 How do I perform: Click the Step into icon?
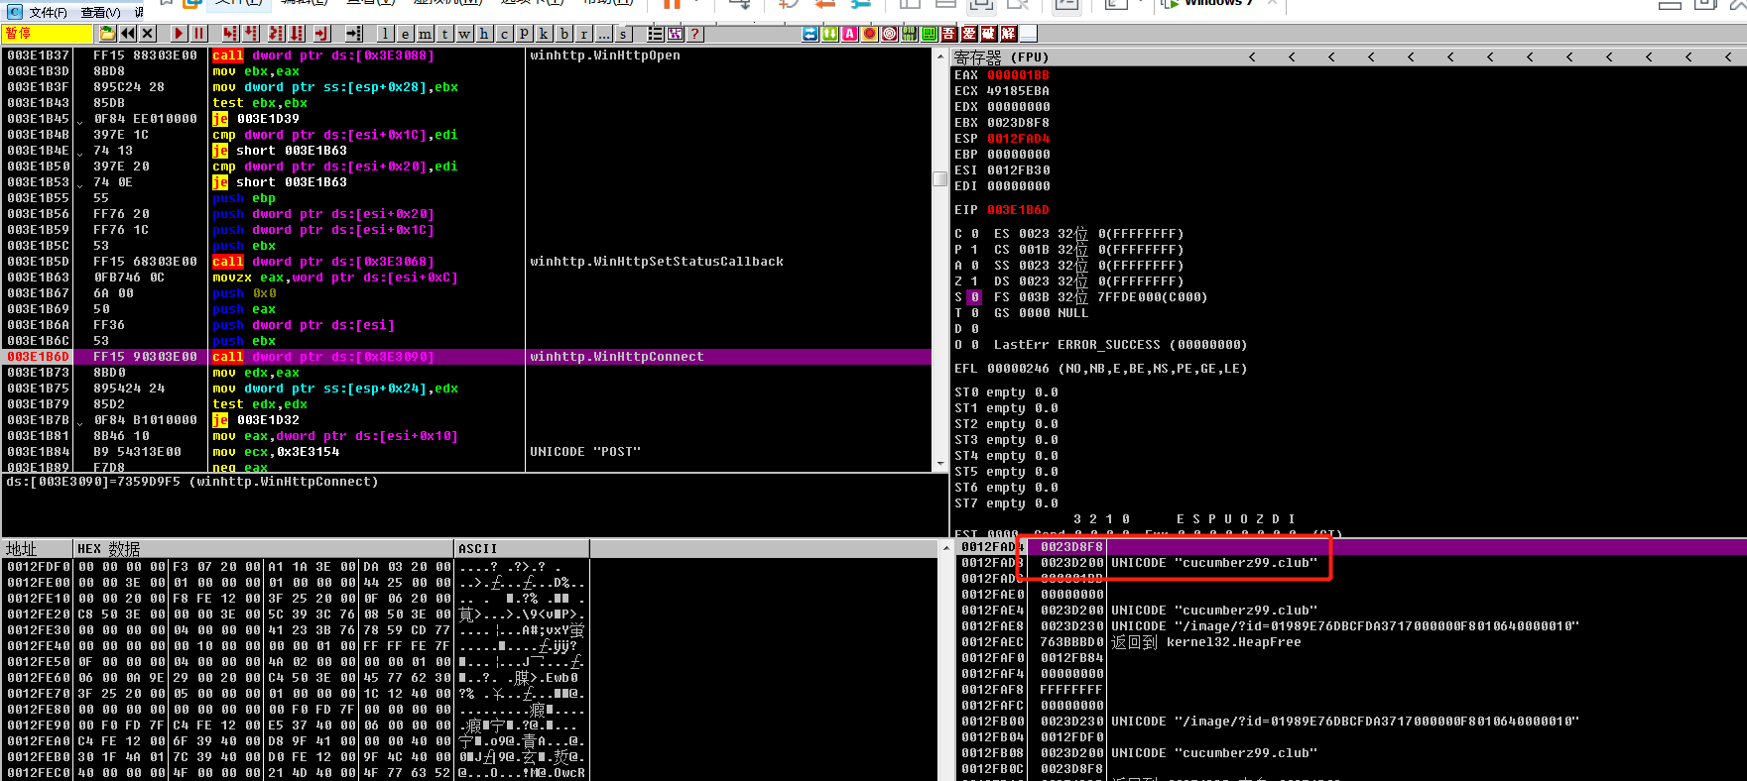[x=230, y=34]
